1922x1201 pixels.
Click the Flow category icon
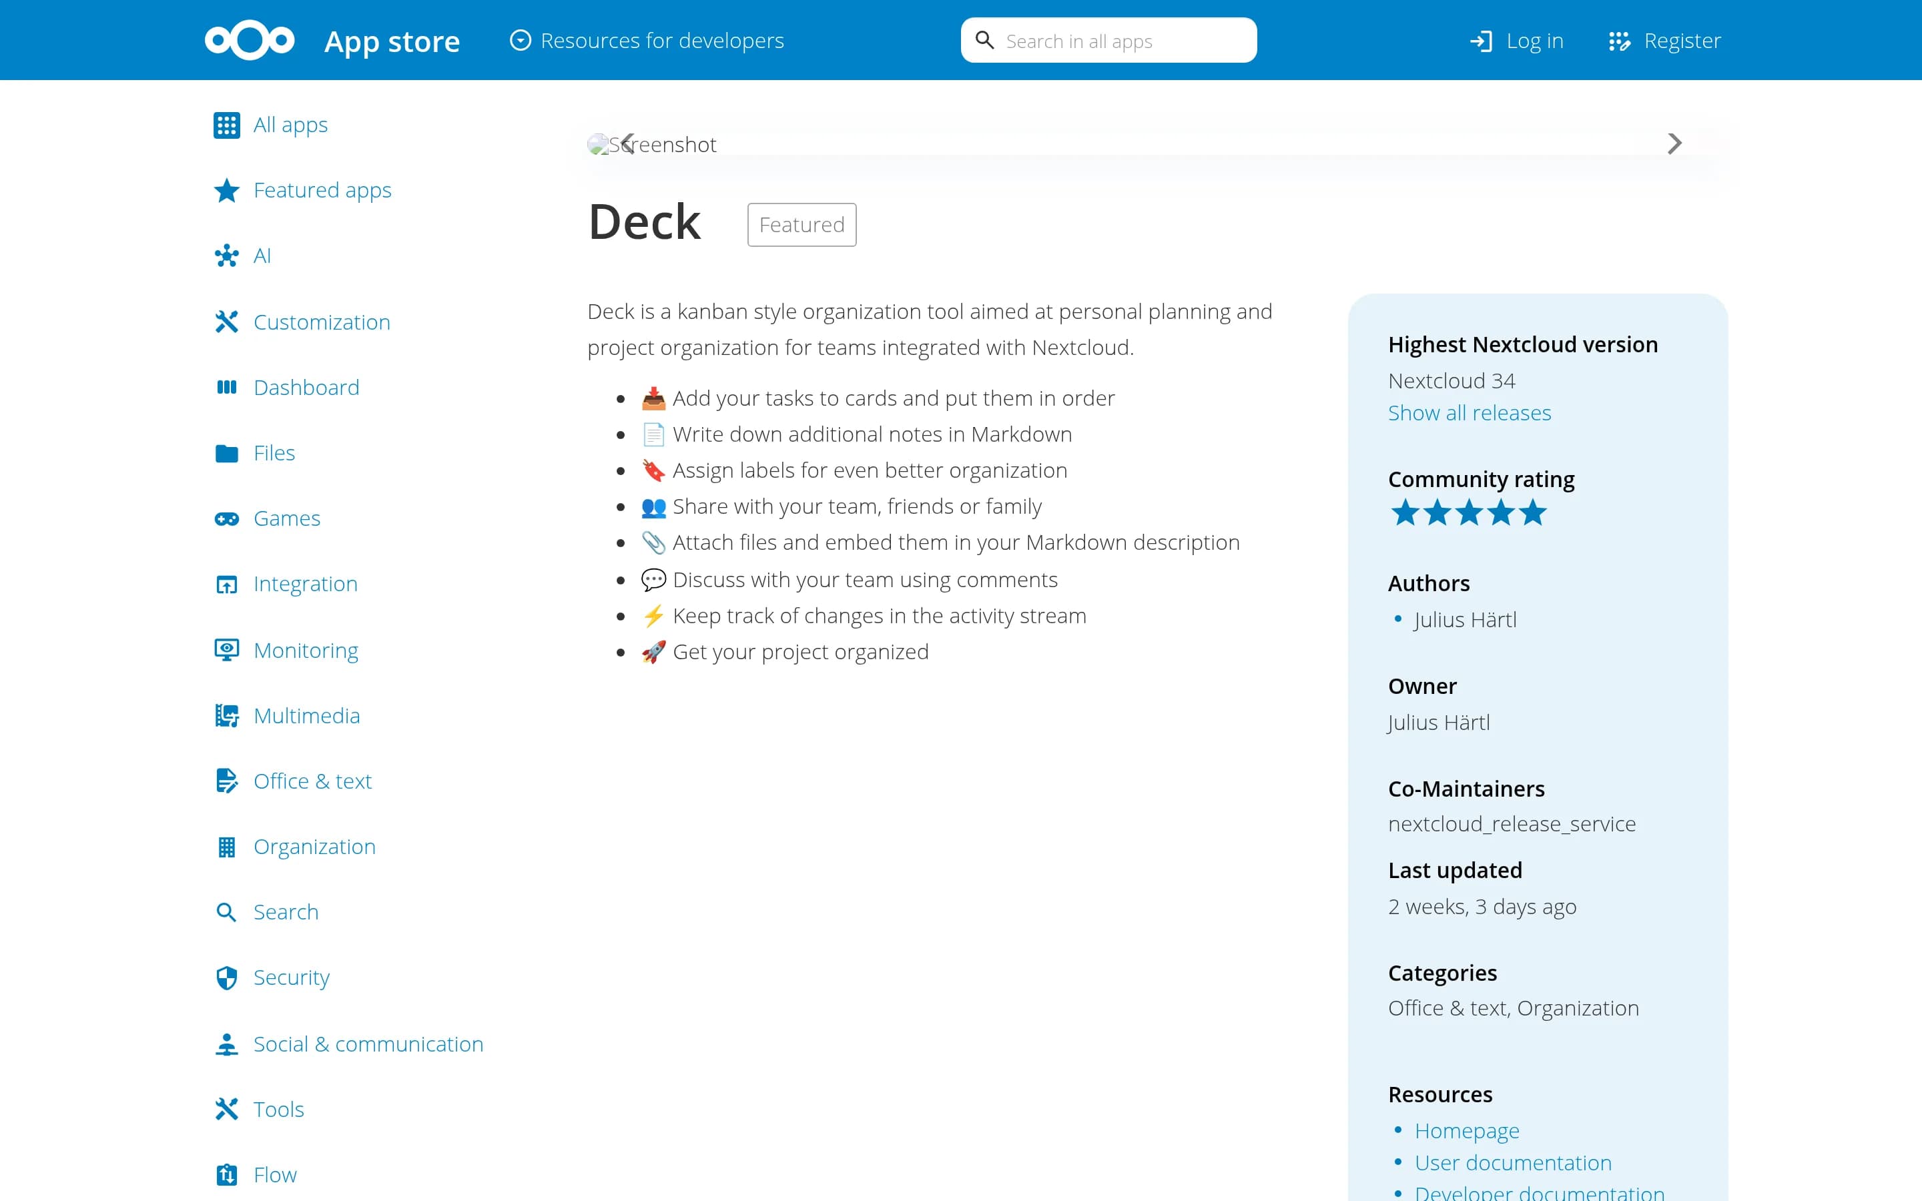[226, 1175]
